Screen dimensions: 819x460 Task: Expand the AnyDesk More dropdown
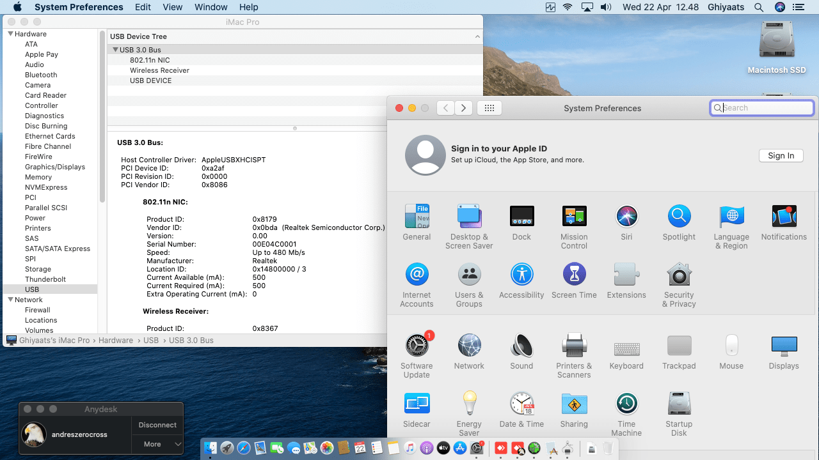[157, 444]
